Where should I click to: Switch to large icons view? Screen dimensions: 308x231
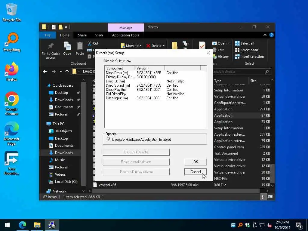point(270,197)
